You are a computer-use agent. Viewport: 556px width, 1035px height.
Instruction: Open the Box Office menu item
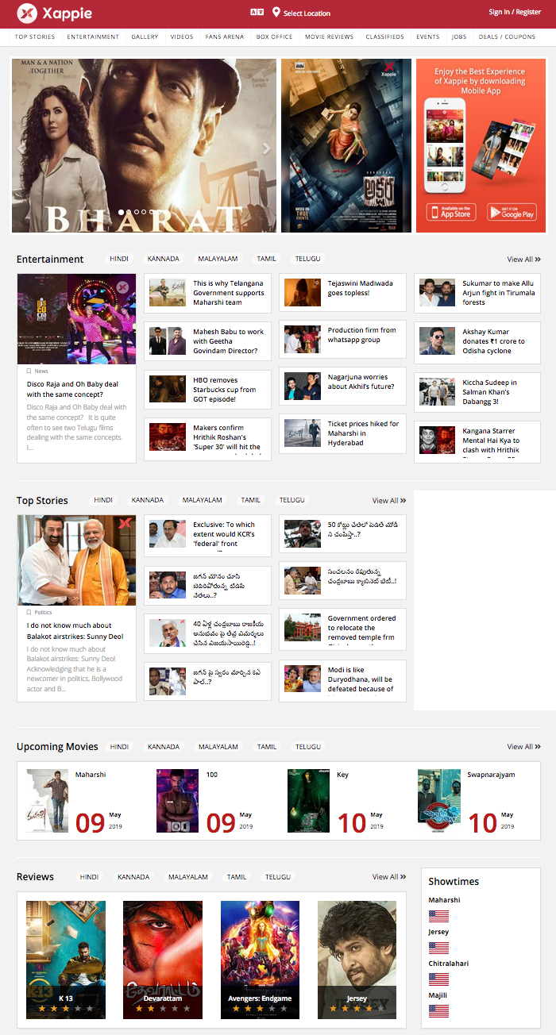[275, 37]
